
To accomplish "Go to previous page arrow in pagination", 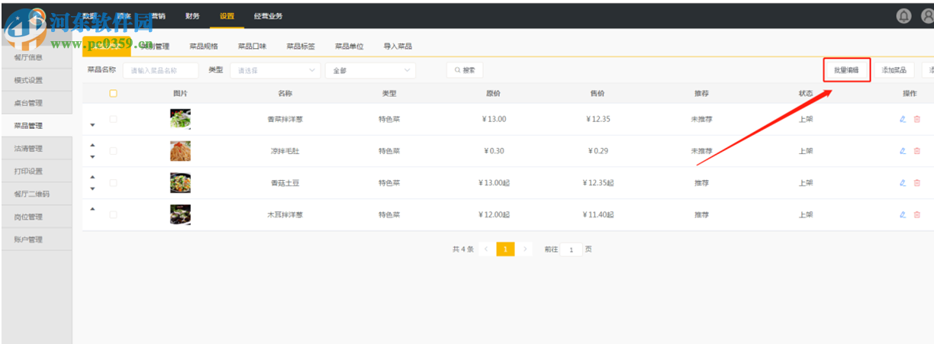I will pyautogui.click(x=487, y=249).
